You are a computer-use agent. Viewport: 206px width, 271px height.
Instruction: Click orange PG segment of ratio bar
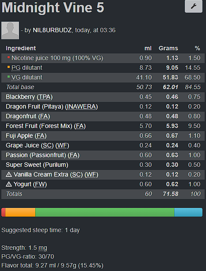pyautogui.click(x=20, y=212)
